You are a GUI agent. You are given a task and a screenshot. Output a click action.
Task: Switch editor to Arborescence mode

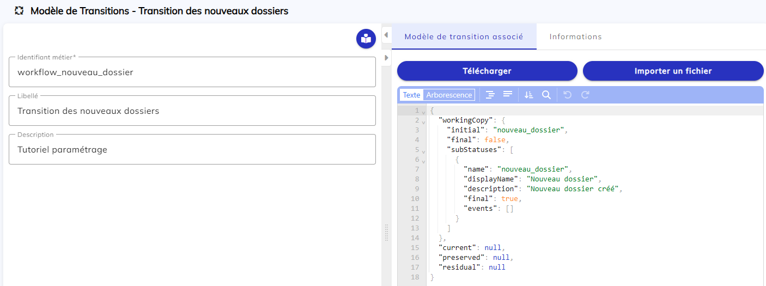[449, 95]
